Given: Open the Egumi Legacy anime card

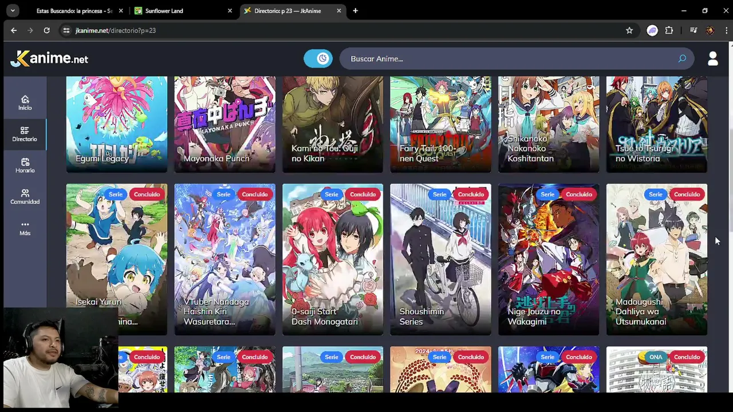Looking at the screenshot, I should tap(117, 124).
